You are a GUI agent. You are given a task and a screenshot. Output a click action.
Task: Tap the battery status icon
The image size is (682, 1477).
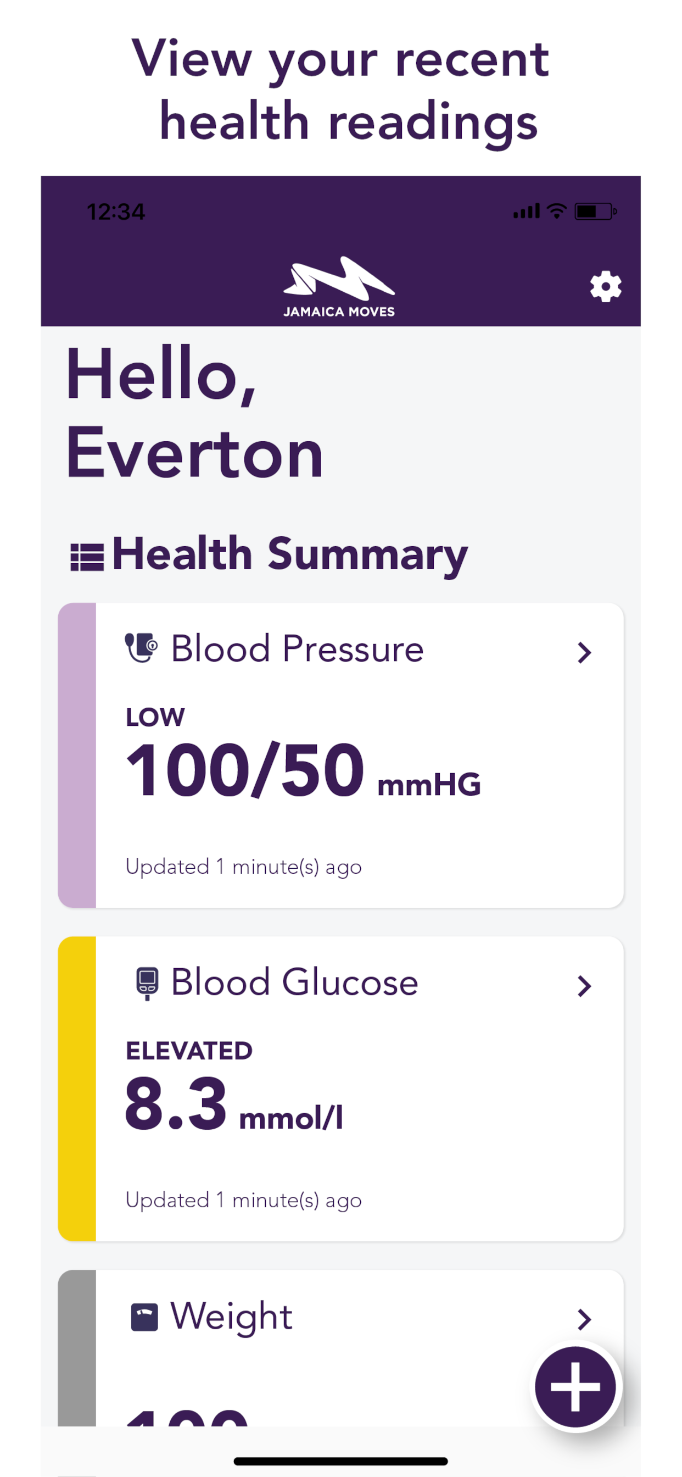pyautogui.click(x=595, y=212)
